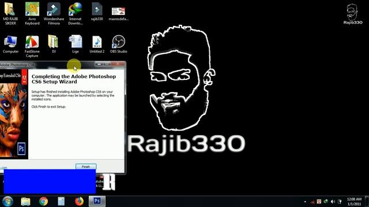This screenshot has height=207, width=369.
Task: Open the Wondershare Filmora desktop icon
Action: pos(54,14)
